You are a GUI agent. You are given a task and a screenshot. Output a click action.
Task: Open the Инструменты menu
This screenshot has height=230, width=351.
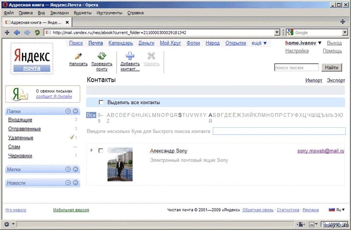click(x=109, y=13)
